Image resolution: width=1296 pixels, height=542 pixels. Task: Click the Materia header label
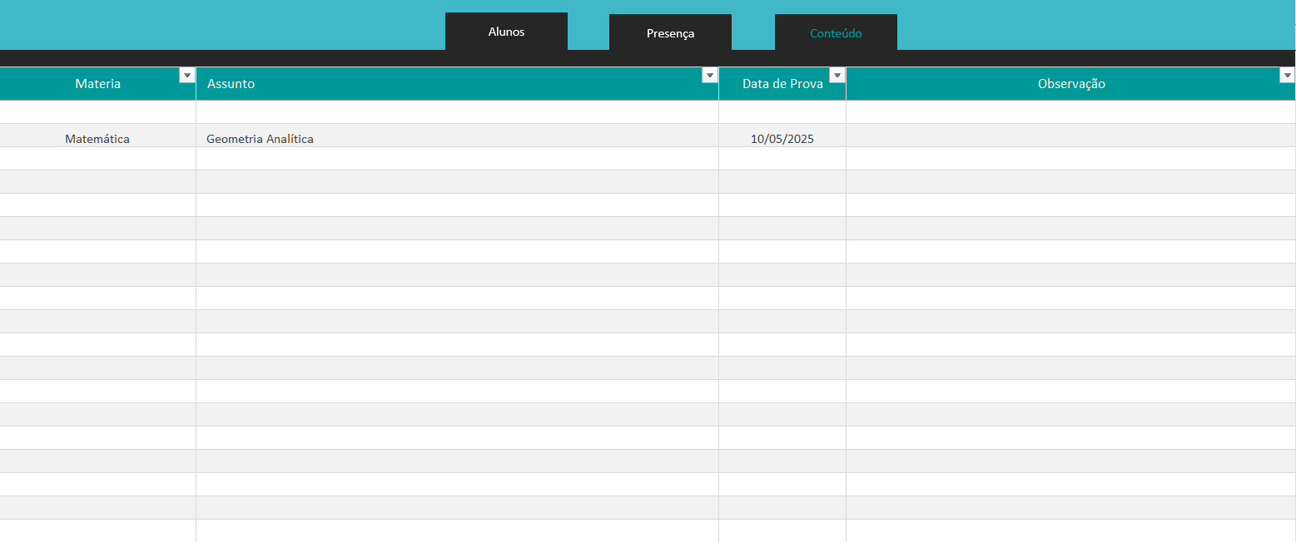click(97, 84)
